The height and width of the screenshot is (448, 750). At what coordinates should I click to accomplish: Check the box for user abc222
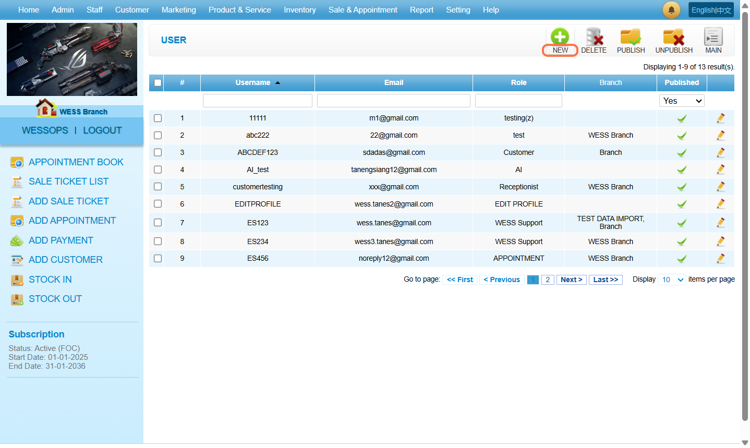pos(158,136)
